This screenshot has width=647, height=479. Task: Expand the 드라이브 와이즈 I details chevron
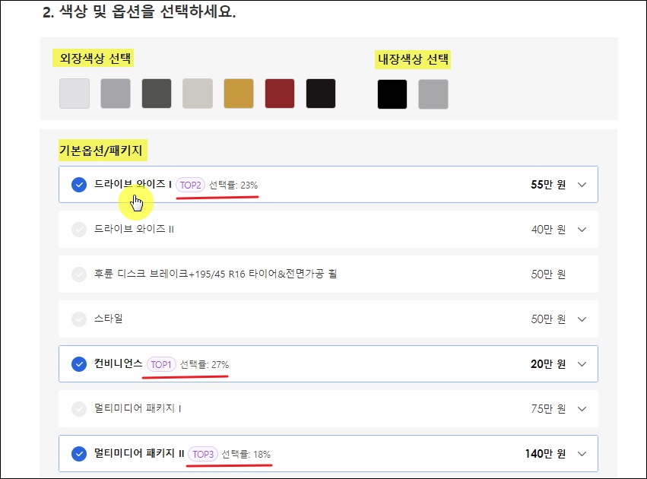click(x=582, y=185)
